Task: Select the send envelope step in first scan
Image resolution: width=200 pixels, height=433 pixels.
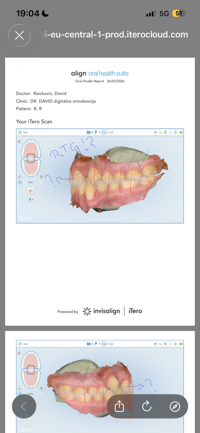Action: (x=111, y=132)
